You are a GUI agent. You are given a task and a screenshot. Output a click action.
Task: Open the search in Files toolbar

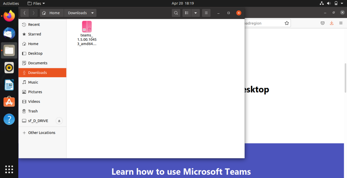click(176, 13)
